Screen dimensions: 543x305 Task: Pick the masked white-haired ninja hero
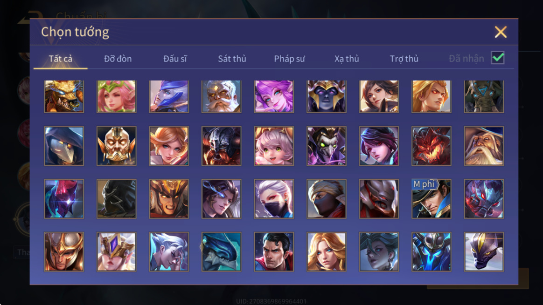click(x=274, y=199)
